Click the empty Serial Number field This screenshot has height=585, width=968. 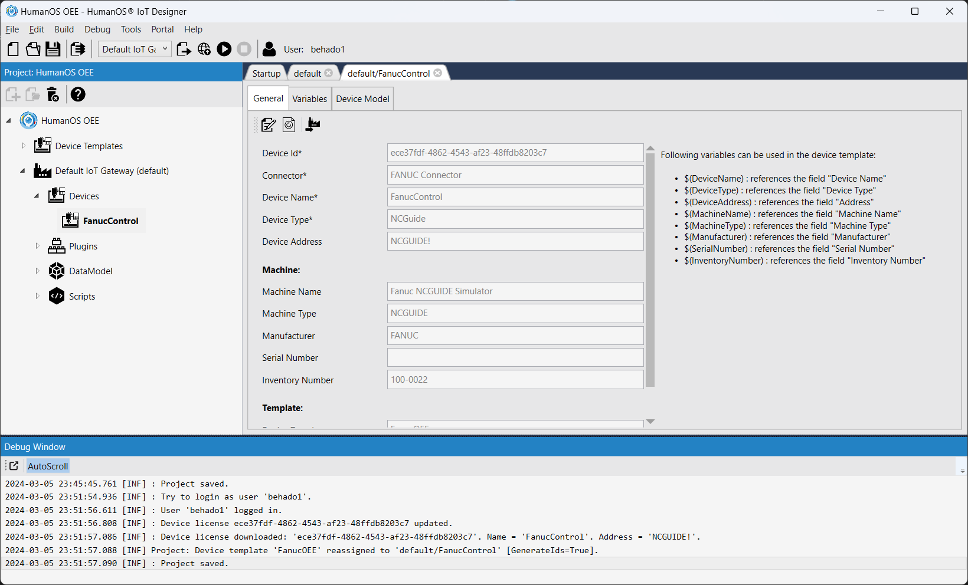[x=515, y=357]
